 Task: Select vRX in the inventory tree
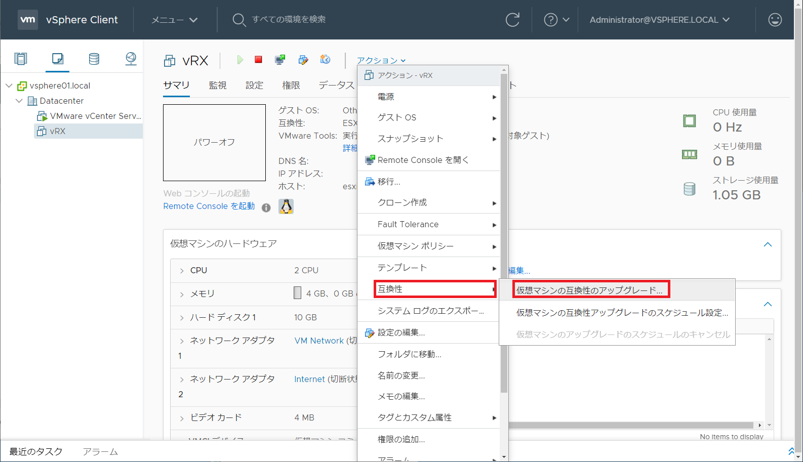(x=88, y=131)
